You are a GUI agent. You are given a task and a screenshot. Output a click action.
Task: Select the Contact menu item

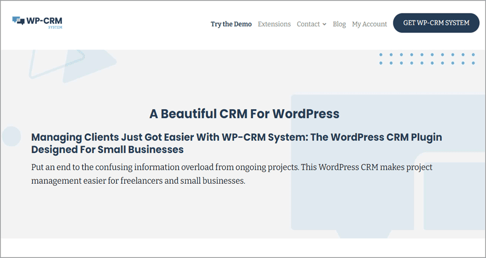[x=308, y=24]
